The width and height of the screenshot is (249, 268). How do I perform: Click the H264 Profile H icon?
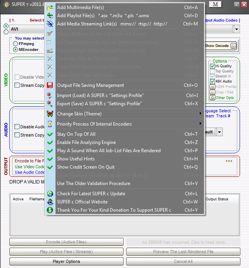212,87
